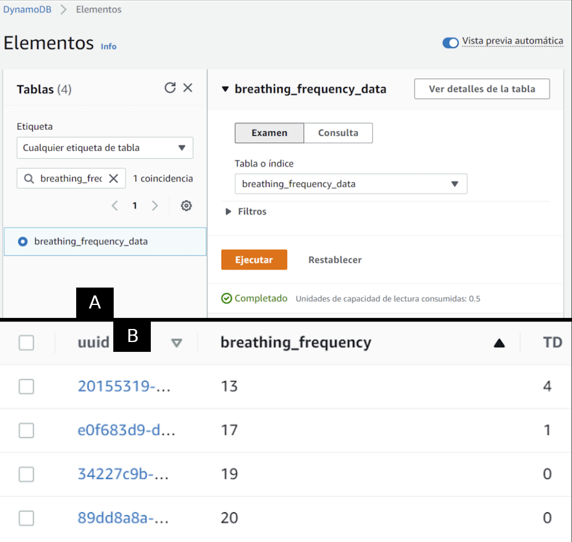Screen dimensions: 572x542
Task: Go to previous page of tables
Action: [115, 206]
